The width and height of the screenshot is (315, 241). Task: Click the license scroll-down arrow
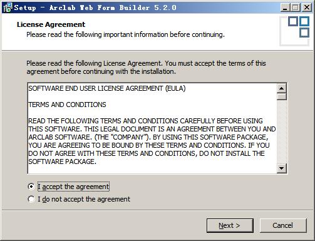[282, 168]
